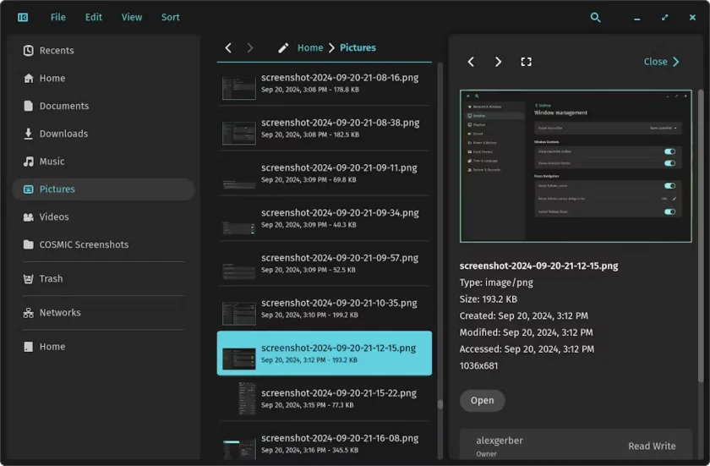Expand the preview to fullscreen
Viewport: 710px width, 466px height.
(x=526, y=62)
